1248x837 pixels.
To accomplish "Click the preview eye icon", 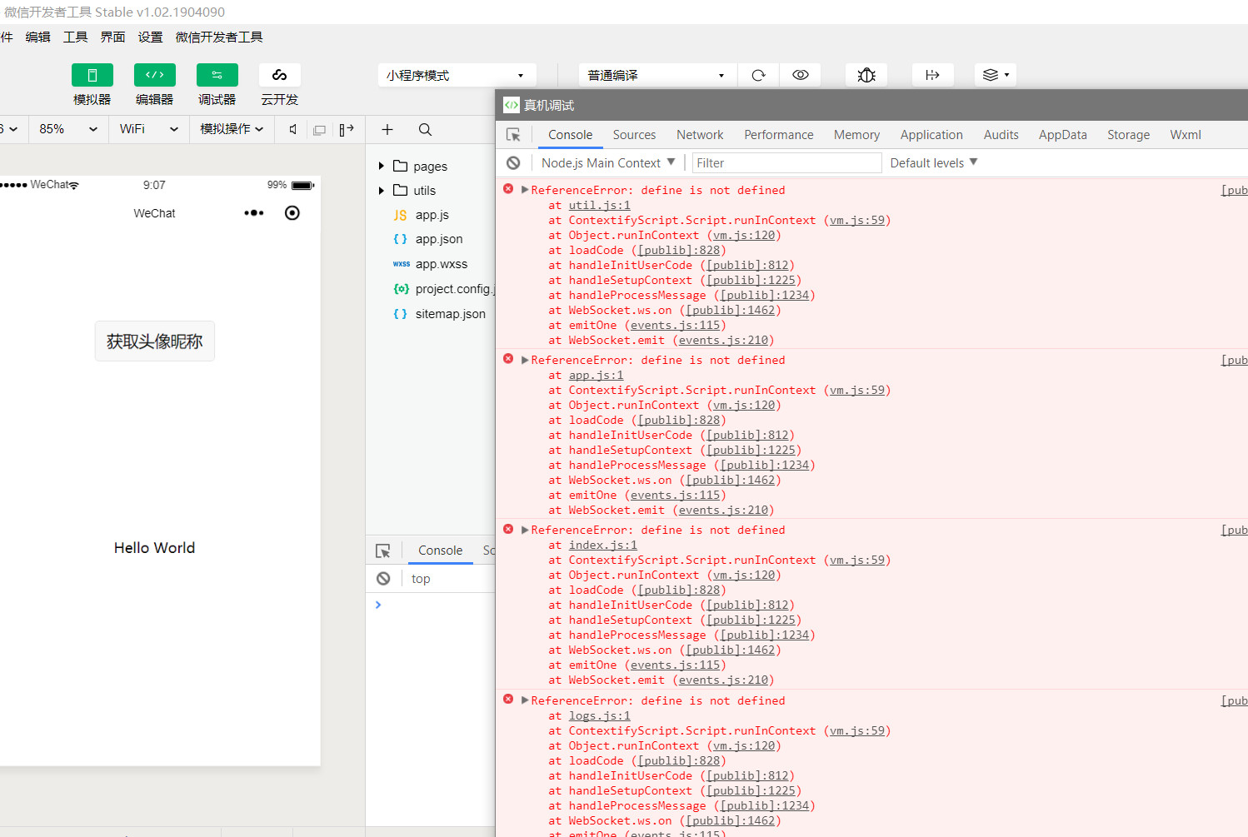I will point(801,75).
